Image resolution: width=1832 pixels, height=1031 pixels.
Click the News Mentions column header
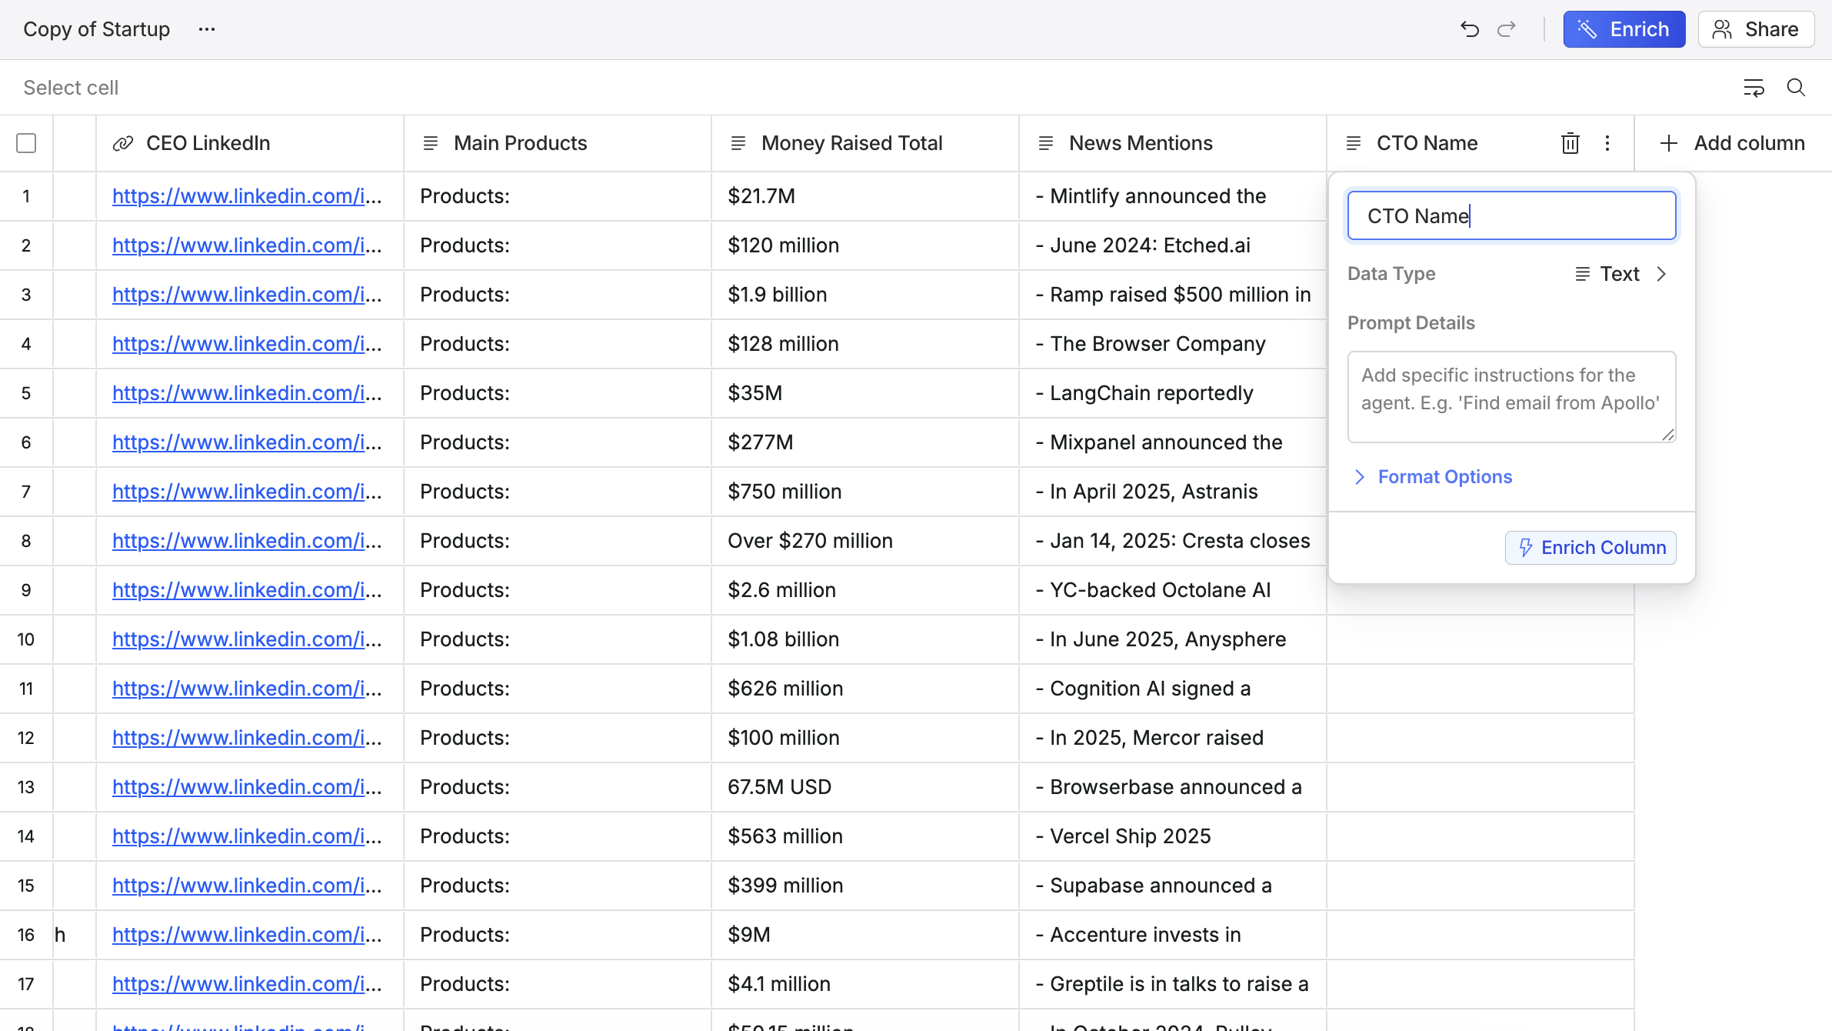(x=1141, y=143)
